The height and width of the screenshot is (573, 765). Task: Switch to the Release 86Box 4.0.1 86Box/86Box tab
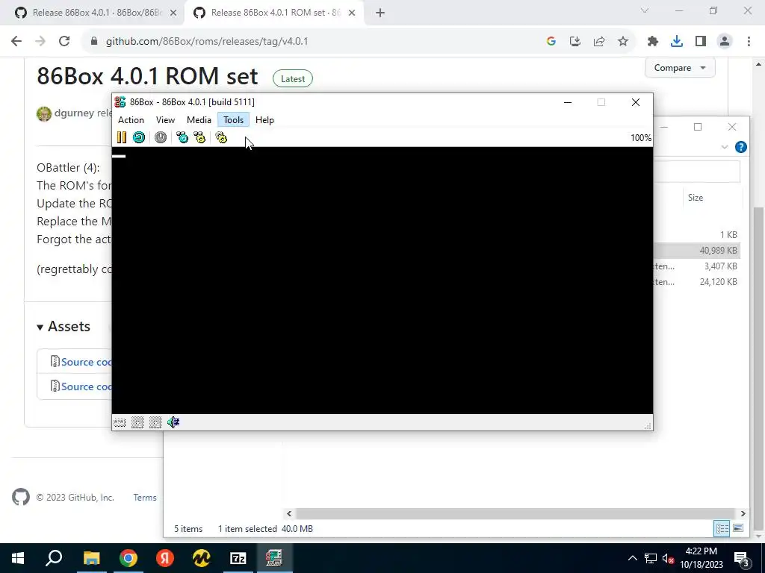[96, 13]
